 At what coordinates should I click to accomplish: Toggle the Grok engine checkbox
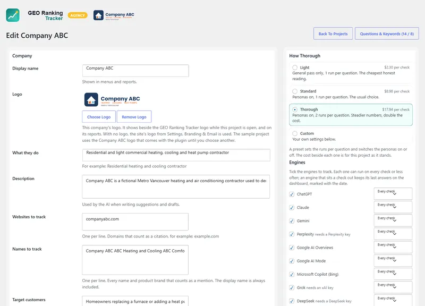pos(292,287)
